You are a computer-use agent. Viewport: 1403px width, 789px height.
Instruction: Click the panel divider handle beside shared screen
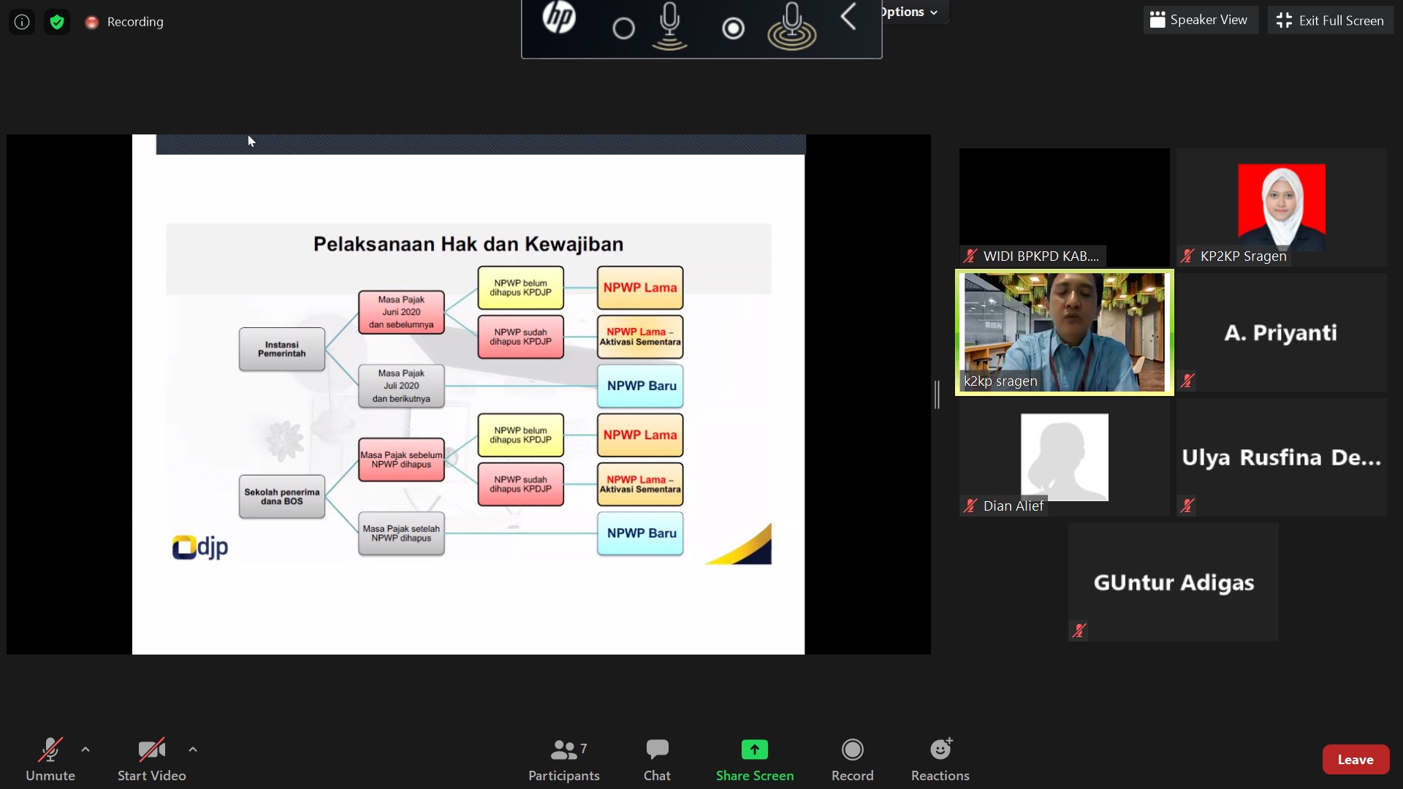937,394
